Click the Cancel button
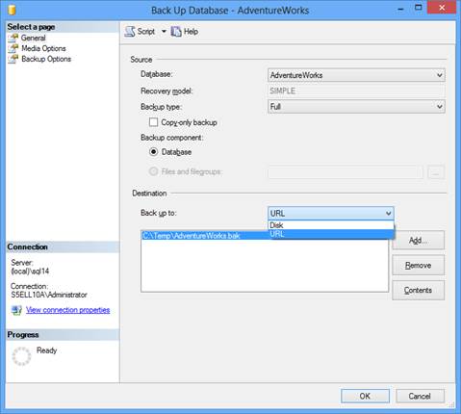 420,396
